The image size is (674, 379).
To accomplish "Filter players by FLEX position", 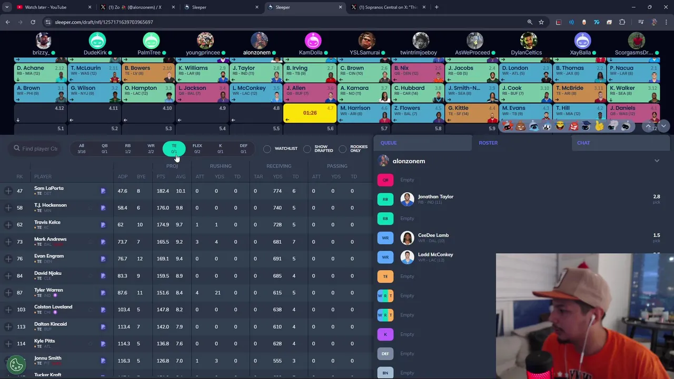I will point(197,148).
